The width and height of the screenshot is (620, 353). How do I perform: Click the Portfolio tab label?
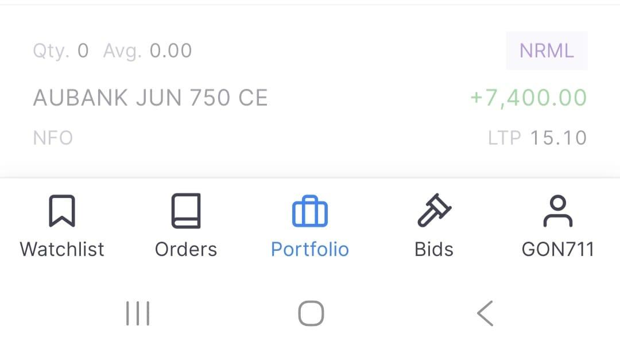(309, 250)
